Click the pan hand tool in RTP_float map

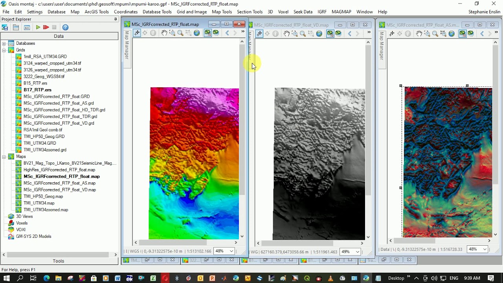pyautogui.click(x=164, y=33)
